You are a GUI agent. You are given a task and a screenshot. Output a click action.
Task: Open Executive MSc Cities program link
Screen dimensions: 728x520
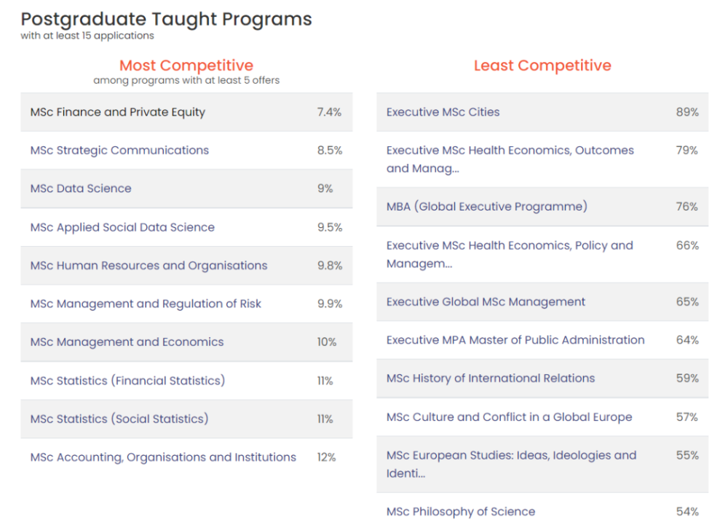443,112
